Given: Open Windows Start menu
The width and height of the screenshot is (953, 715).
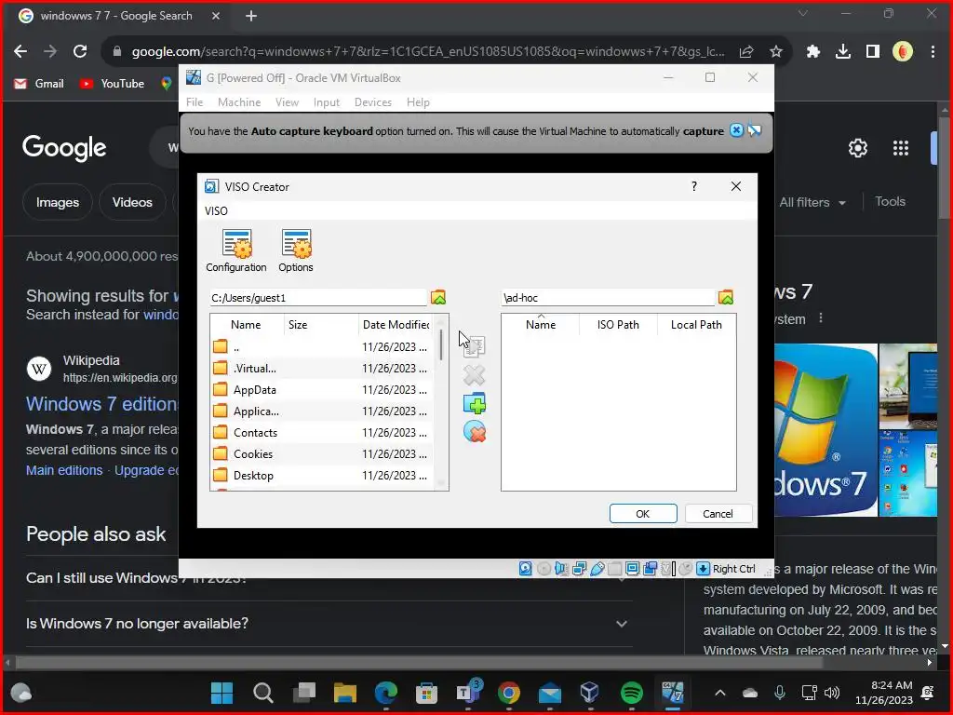Looking at the screenshot, I should 221,692.
